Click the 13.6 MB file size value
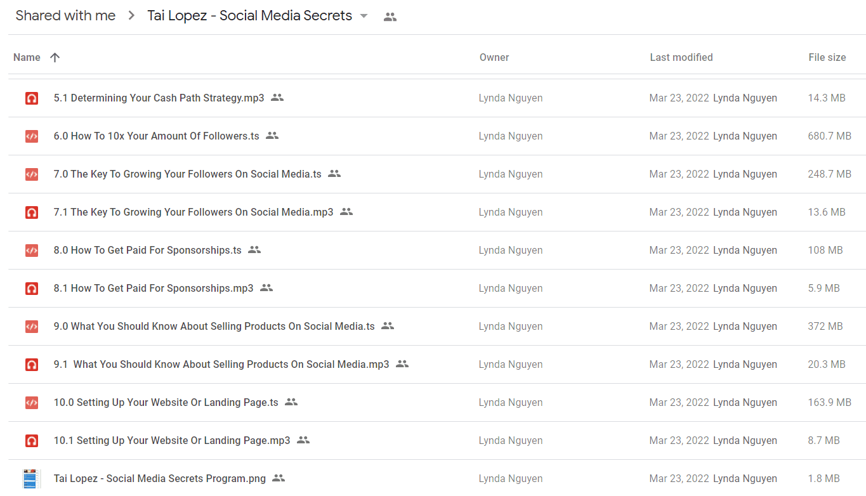866x496 pixels. (x=827, y=212)
